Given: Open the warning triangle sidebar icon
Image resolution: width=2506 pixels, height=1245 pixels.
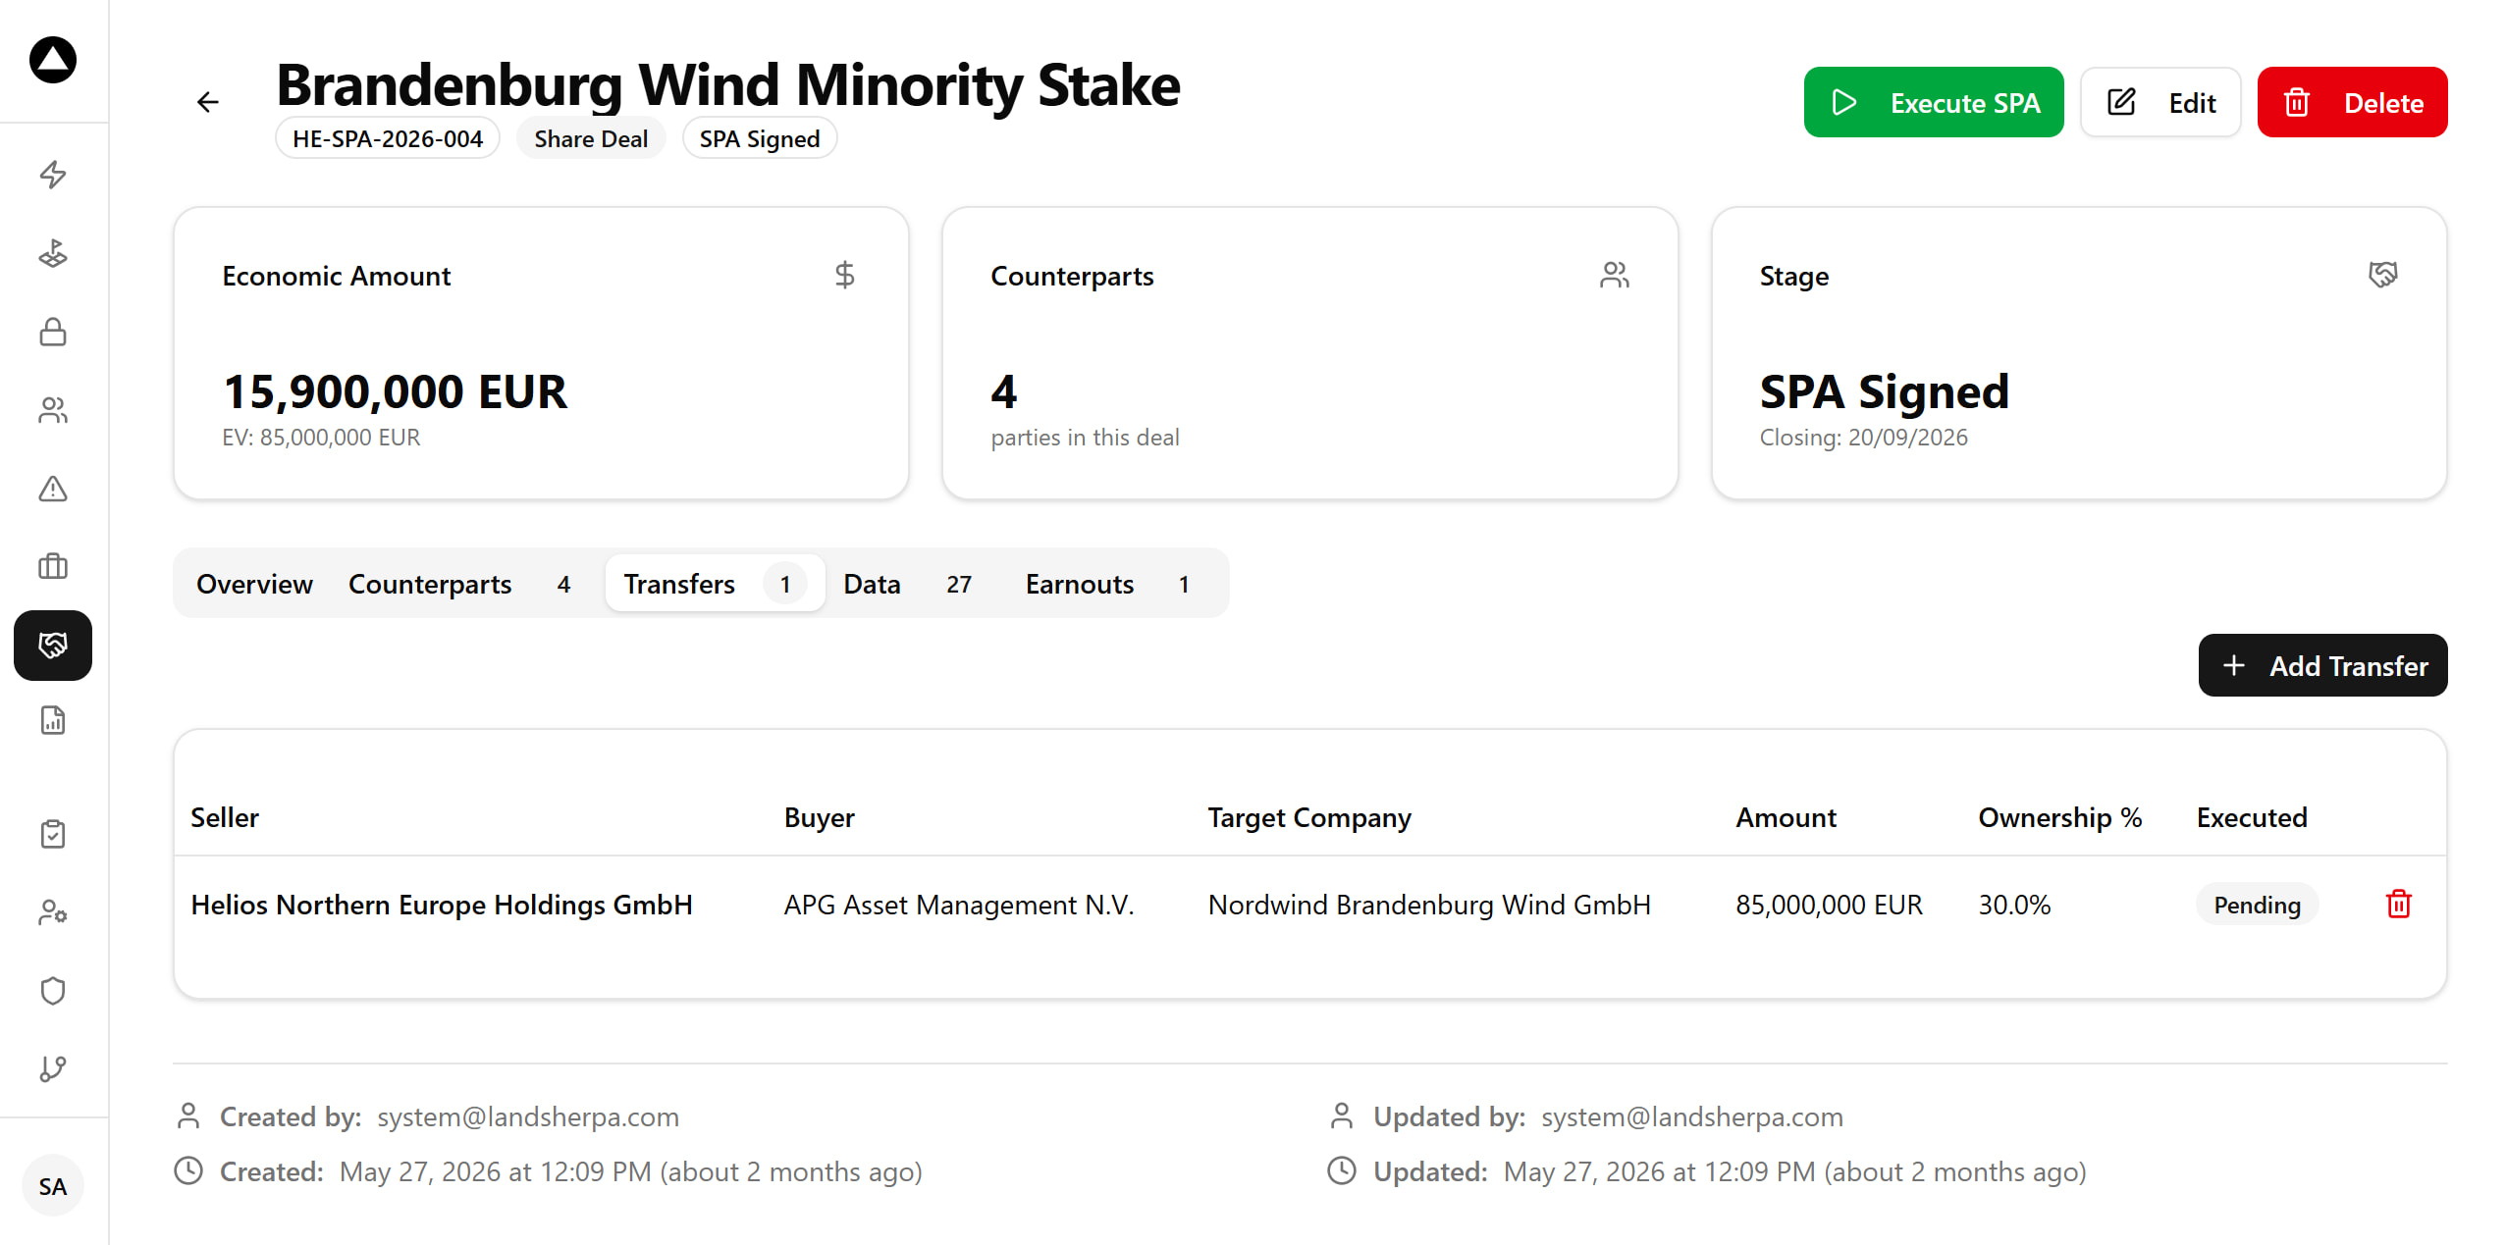Looking at the screenshot, I should pos(53,489).
